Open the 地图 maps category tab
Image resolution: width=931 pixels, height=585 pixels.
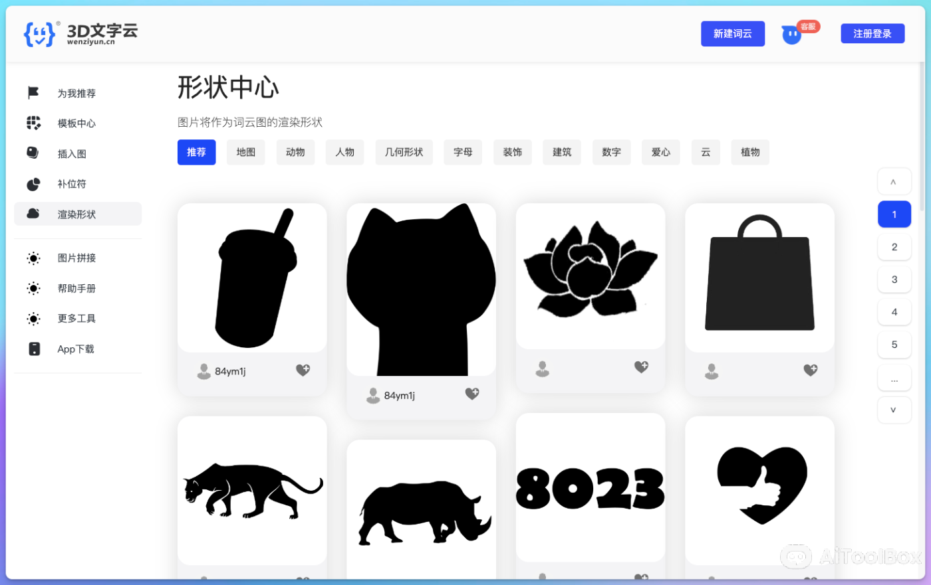pos(245,152)
